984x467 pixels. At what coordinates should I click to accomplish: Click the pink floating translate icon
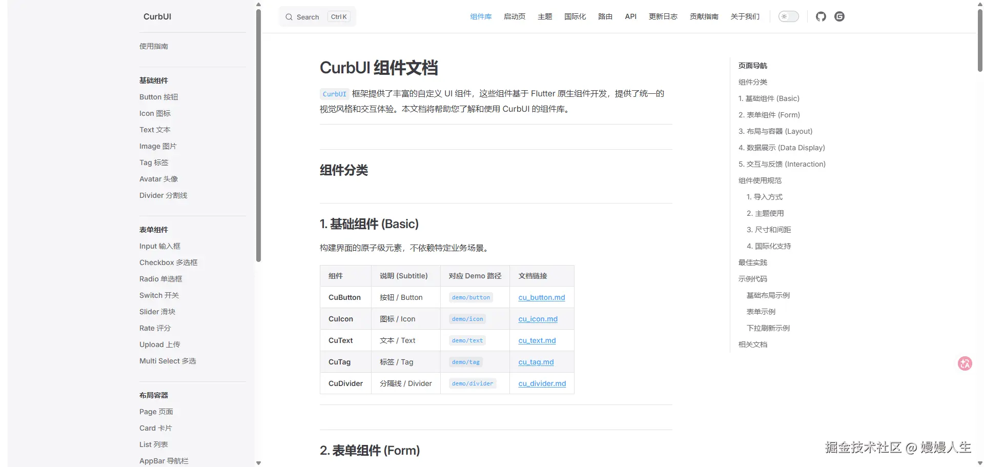click(x=965, y=363)
